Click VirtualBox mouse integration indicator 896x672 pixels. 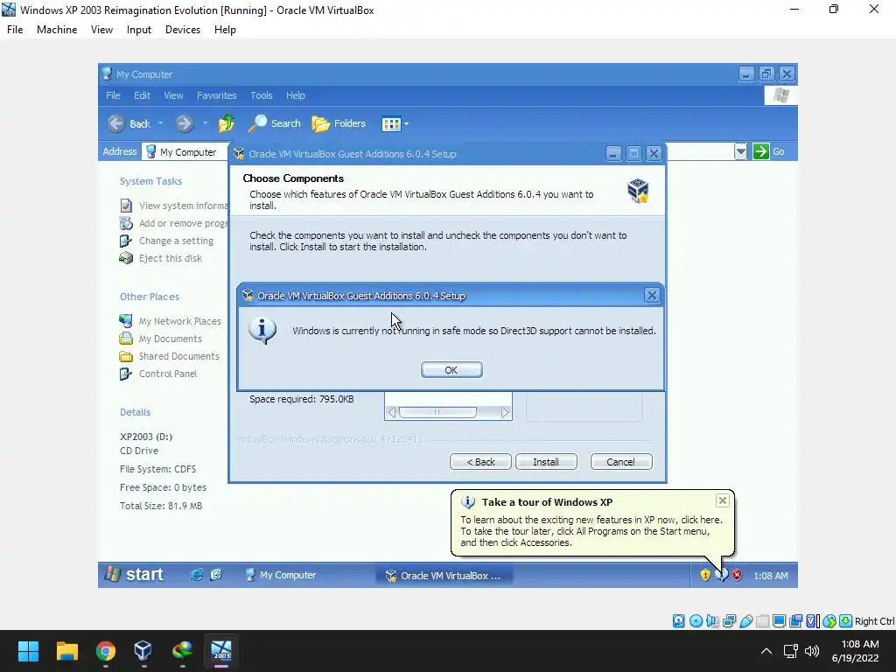(829, 621)
